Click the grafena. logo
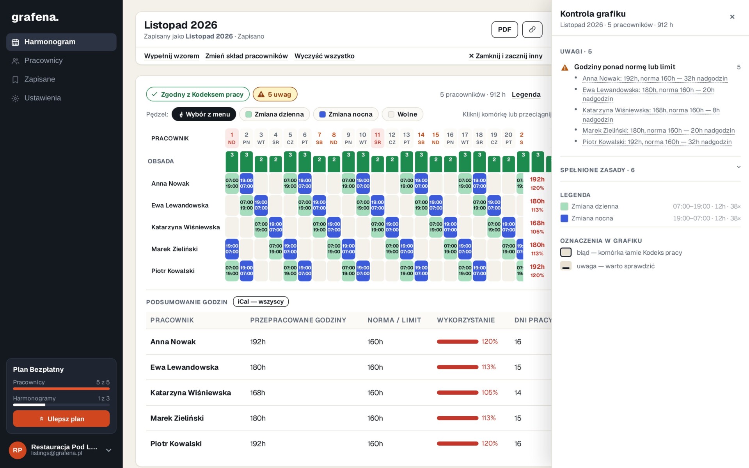The width and height of the screenshot is (749, 468). point(35,17)
